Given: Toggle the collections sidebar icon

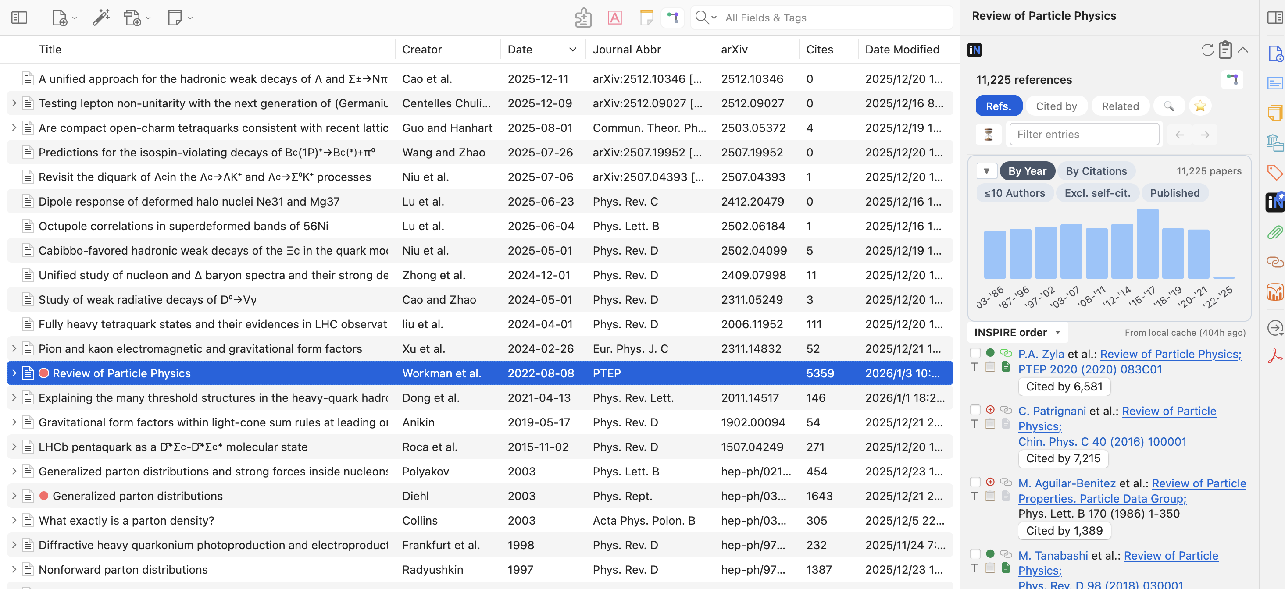Looking at the screenshot, I should pos(19,18).
